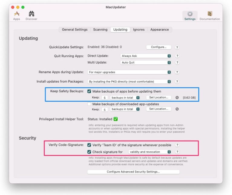
Task: Show help for Check signature for
Action: coord(177,152)
